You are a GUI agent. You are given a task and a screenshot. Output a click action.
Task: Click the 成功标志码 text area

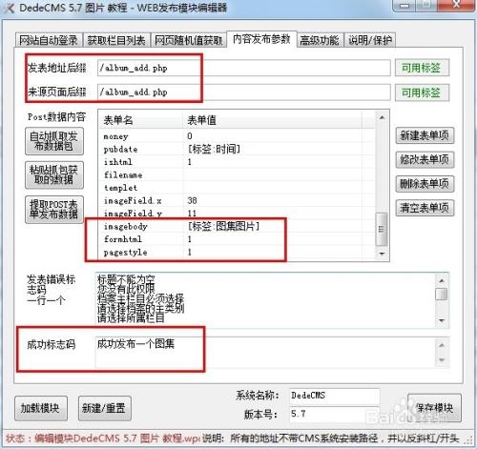(265, 353)
